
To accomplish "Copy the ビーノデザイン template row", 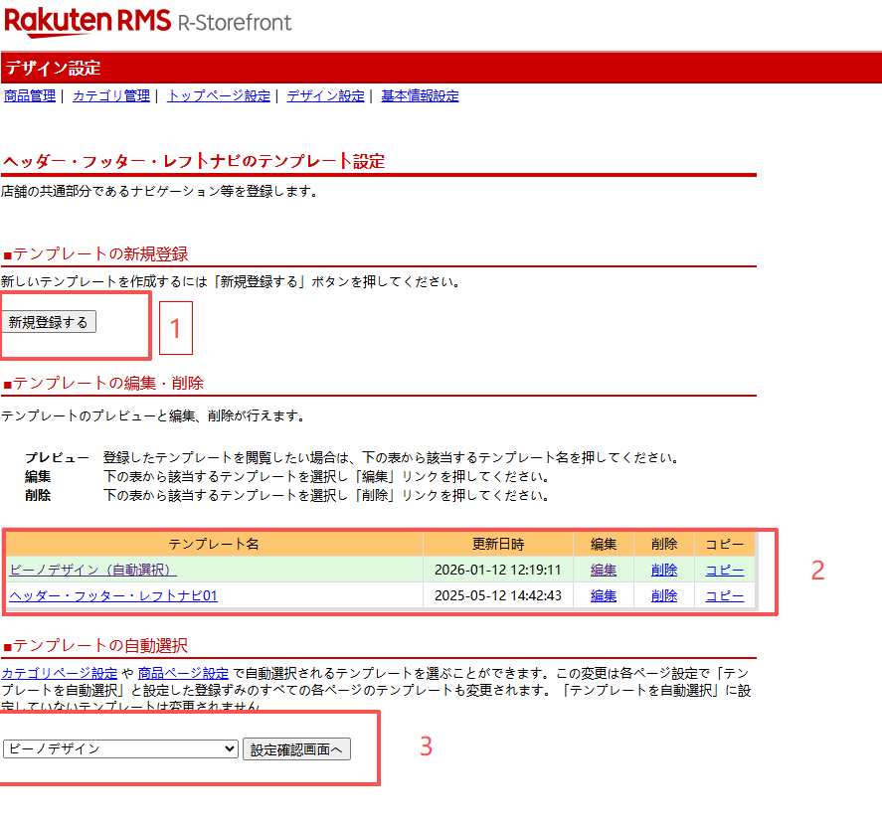I will pyautogui.click(x=725, y=570).
